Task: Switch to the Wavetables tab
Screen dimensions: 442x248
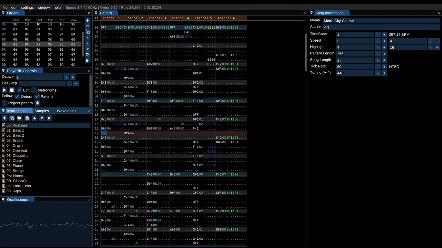Action: 66,111
